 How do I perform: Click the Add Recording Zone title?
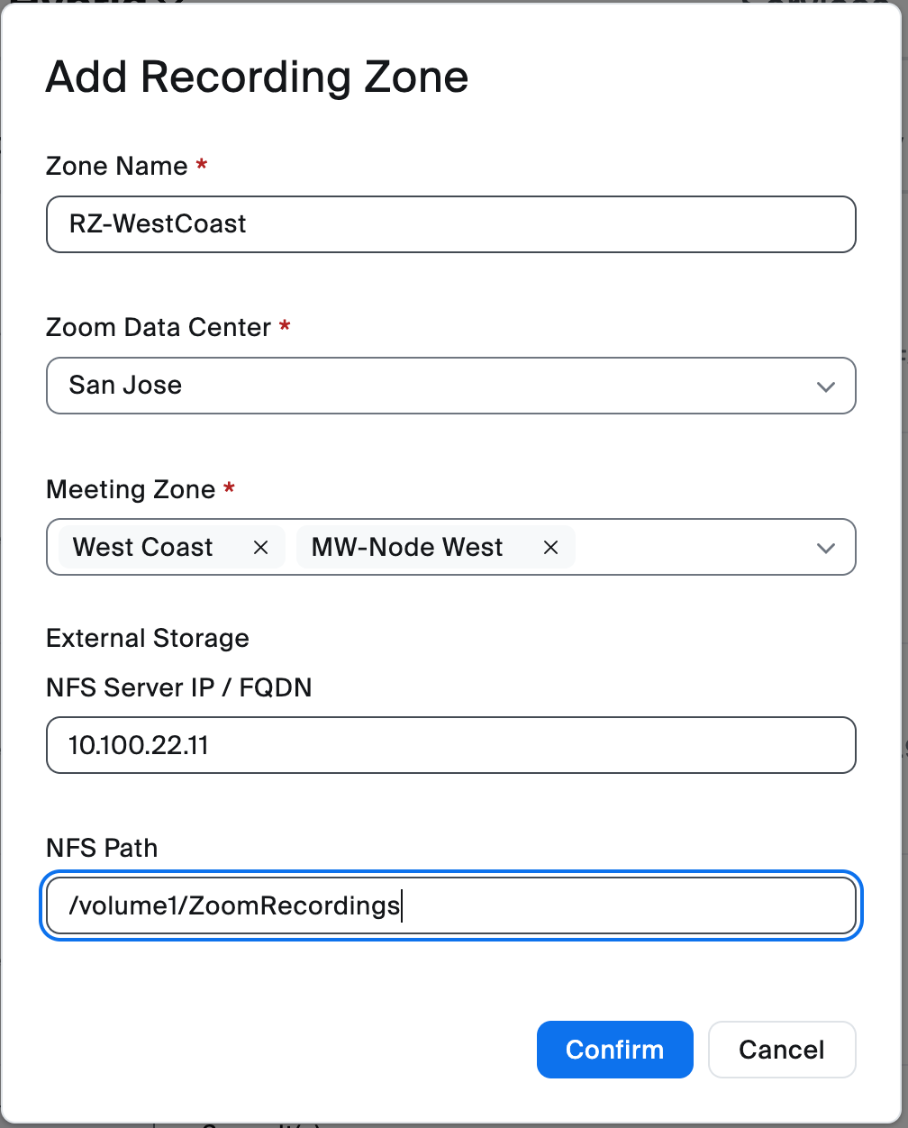tap(257, 77)
